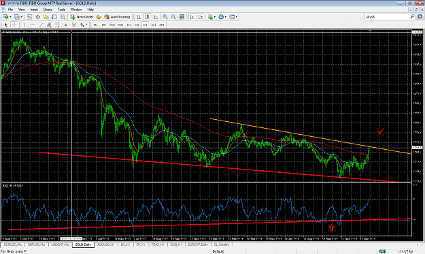Open the Insert menu
425x254 pixels.
click(34, 10)
